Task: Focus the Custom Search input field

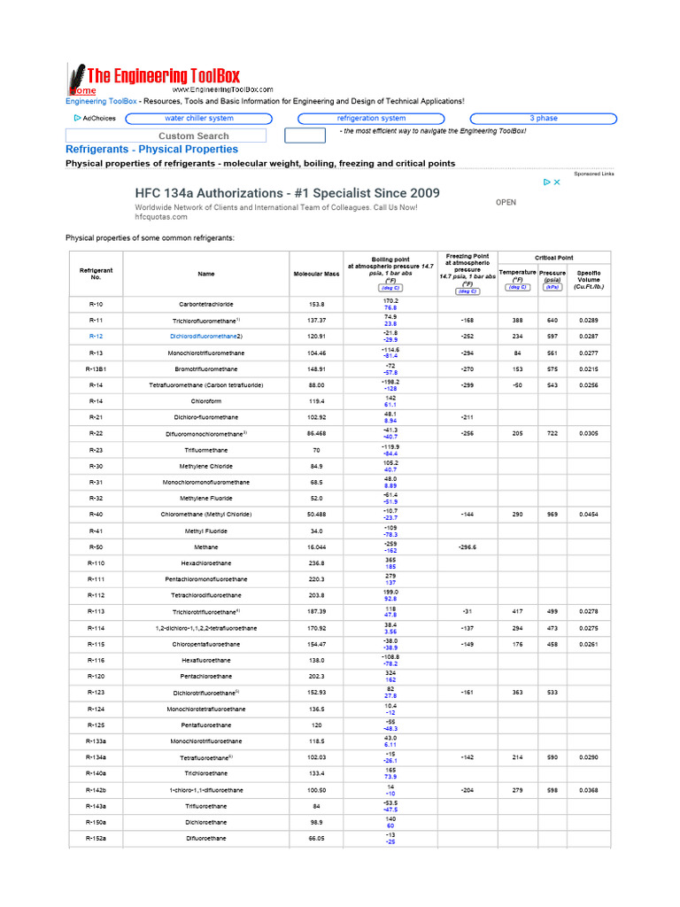Action: pos(166,136)
